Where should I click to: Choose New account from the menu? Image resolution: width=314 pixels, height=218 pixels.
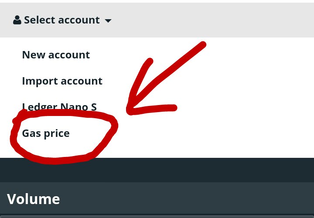pyautogui.click(x=56, y=55)
